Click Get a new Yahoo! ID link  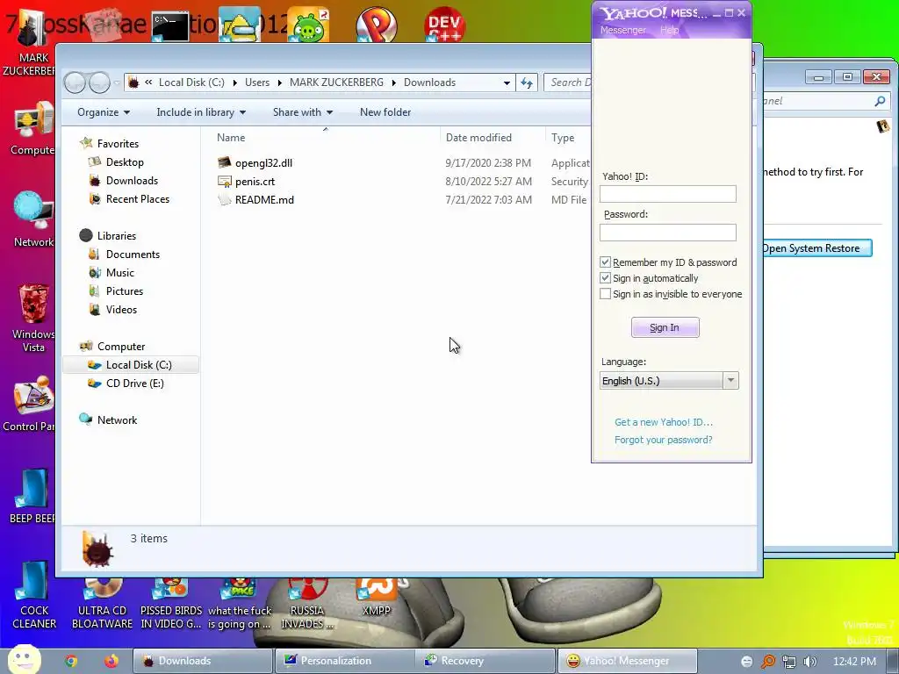664,422
